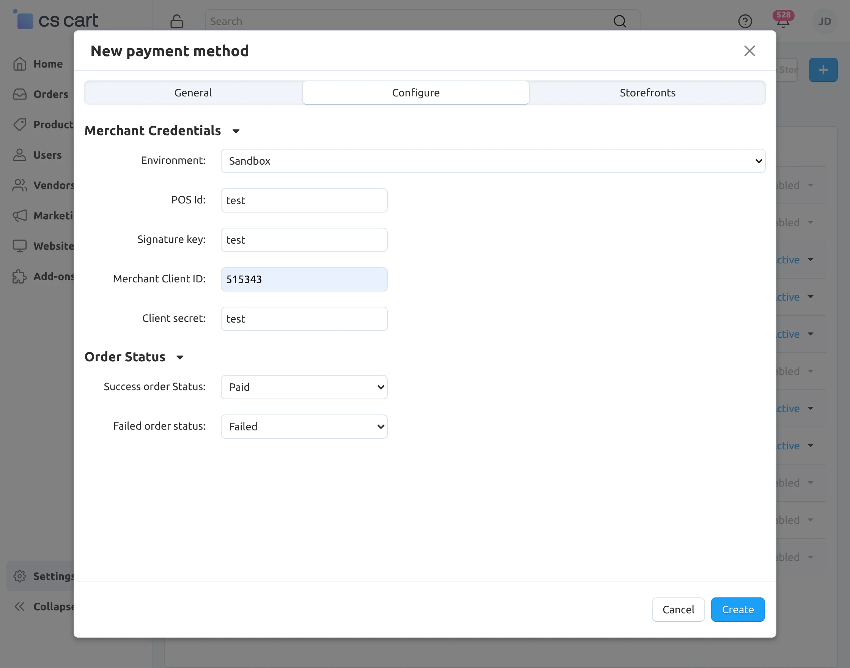The width and height of the screenshot is (850, 668).
Task: Open notifications bell with 528 badge
Action: (x=783, y=20)
